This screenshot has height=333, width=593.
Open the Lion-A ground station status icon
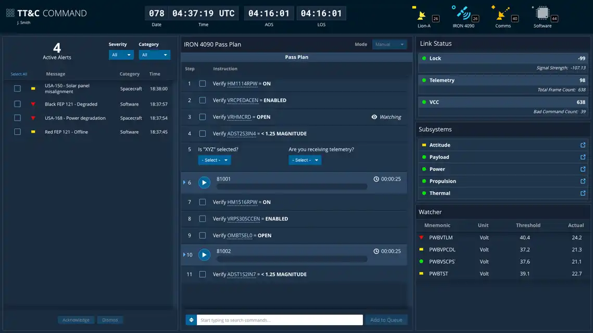point(421,15)
